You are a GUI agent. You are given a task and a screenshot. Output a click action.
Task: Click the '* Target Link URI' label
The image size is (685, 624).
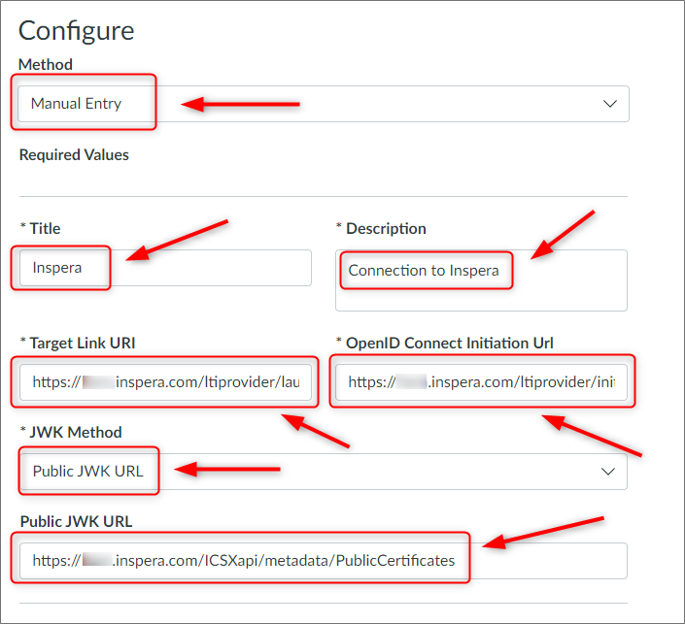[78, 343]
